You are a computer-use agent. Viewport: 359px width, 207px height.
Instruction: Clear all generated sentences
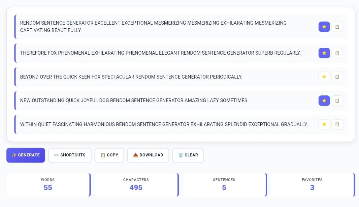pyautogui.click(x=188, y=155)
